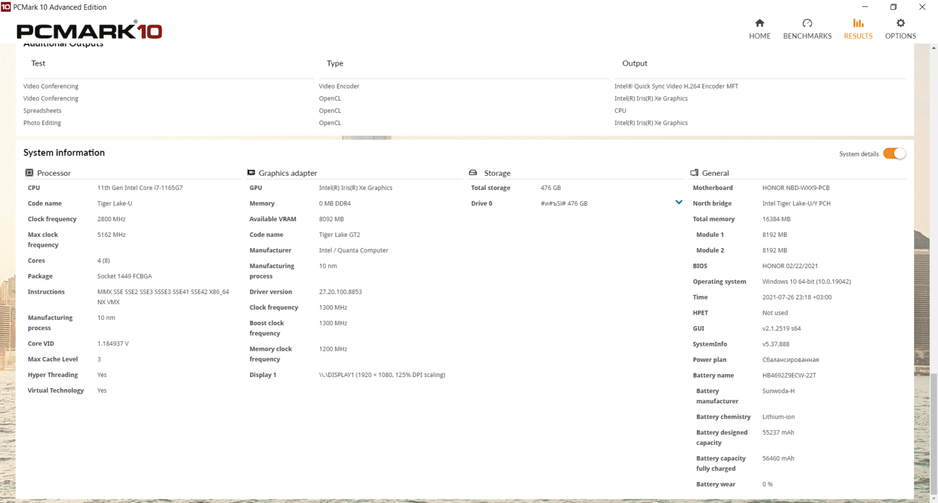Click the scrollbar up arrow
938x503 pixels.
pos(933,48)
